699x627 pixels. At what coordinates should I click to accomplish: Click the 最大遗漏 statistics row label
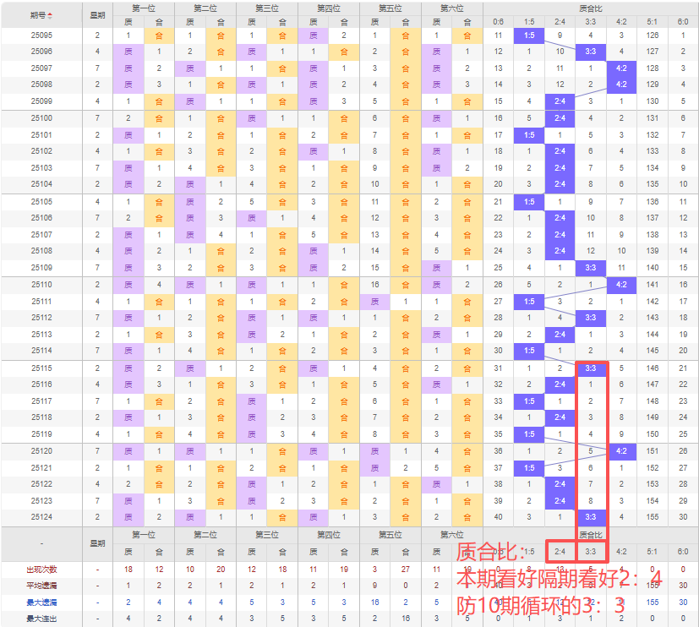point(41,602)
